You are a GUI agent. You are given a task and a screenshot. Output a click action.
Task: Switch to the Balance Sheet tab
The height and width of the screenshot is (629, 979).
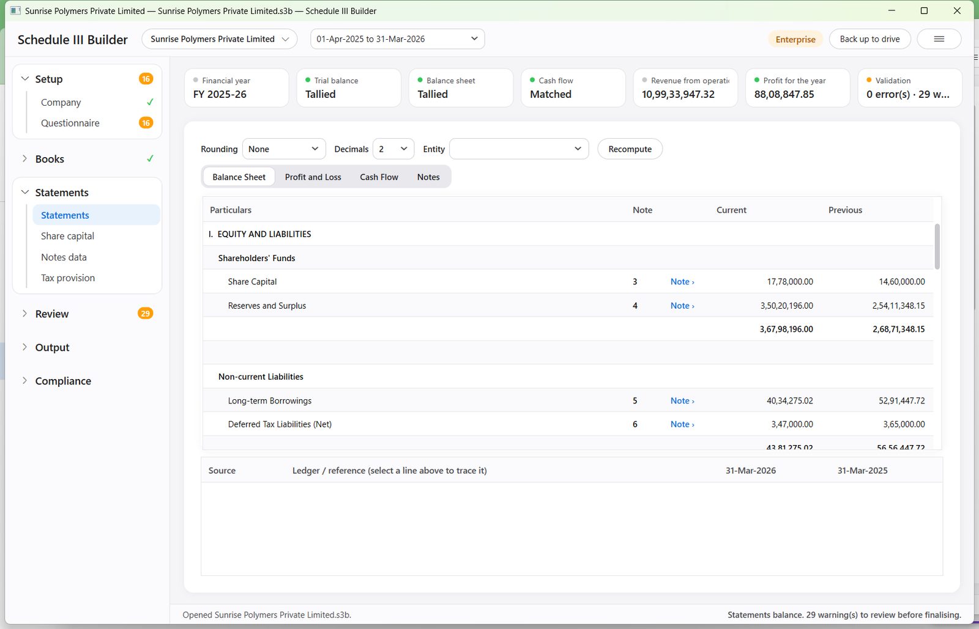pyautogui.click(x=239, y=177)
